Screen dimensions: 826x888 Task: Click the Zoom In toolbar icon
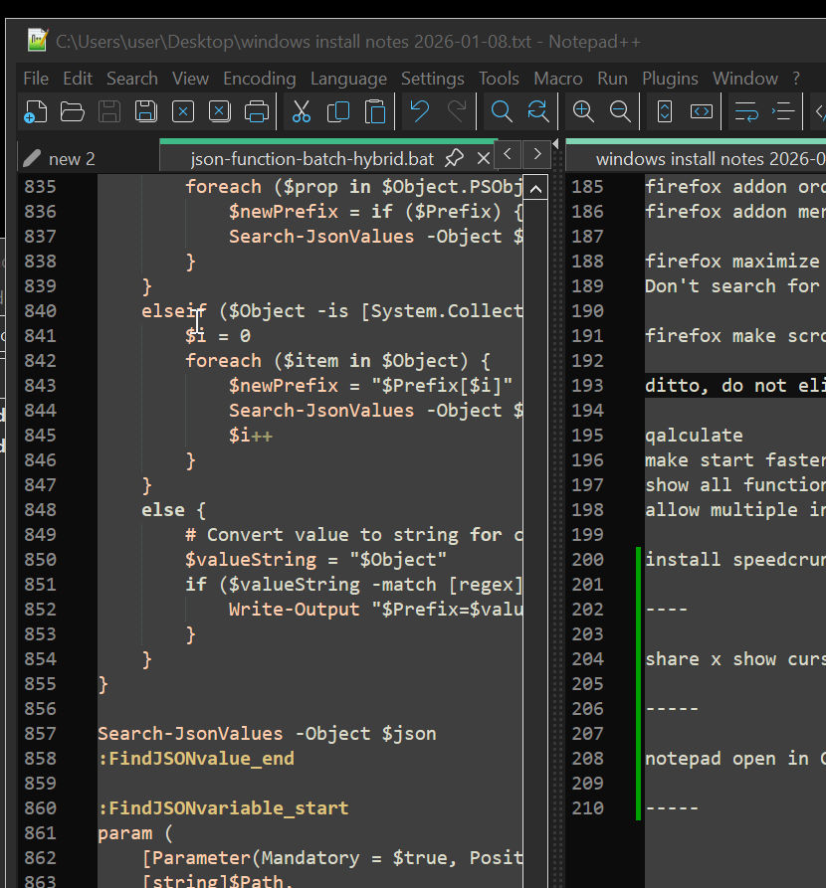coord(583,111)
